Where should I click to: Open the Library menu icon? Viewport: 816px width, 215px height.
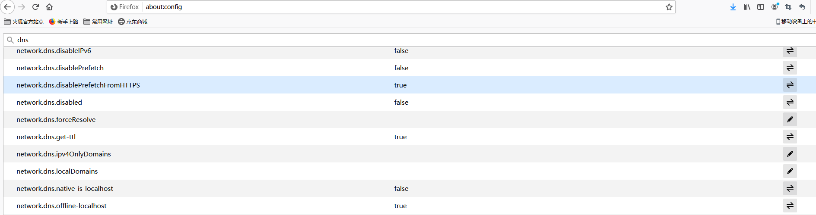click(x=747, y=7)
